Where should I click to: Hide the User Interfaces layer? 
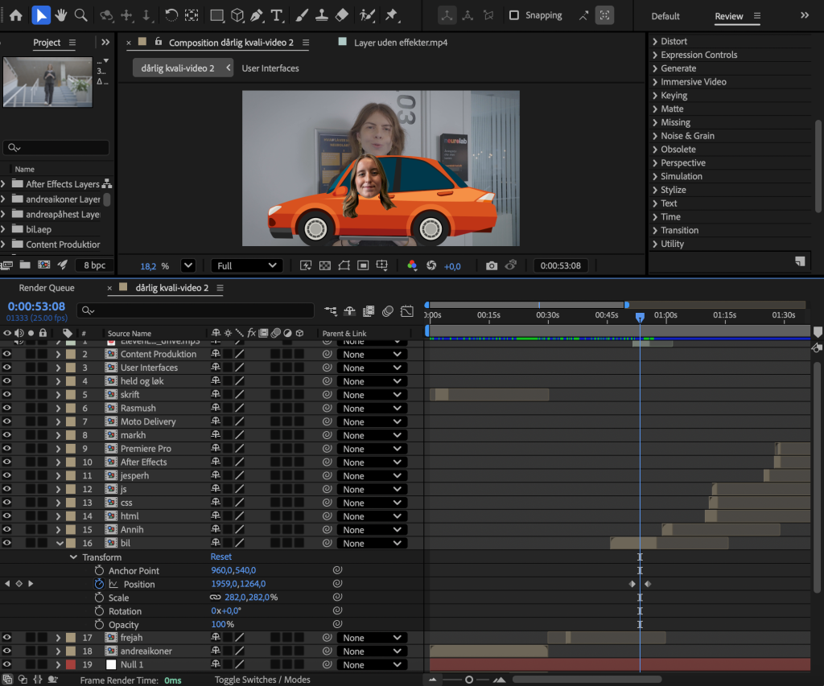click(6, 368)
